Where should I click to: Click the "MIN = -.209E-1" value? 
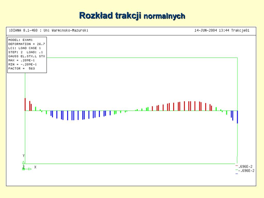point(23,64)
